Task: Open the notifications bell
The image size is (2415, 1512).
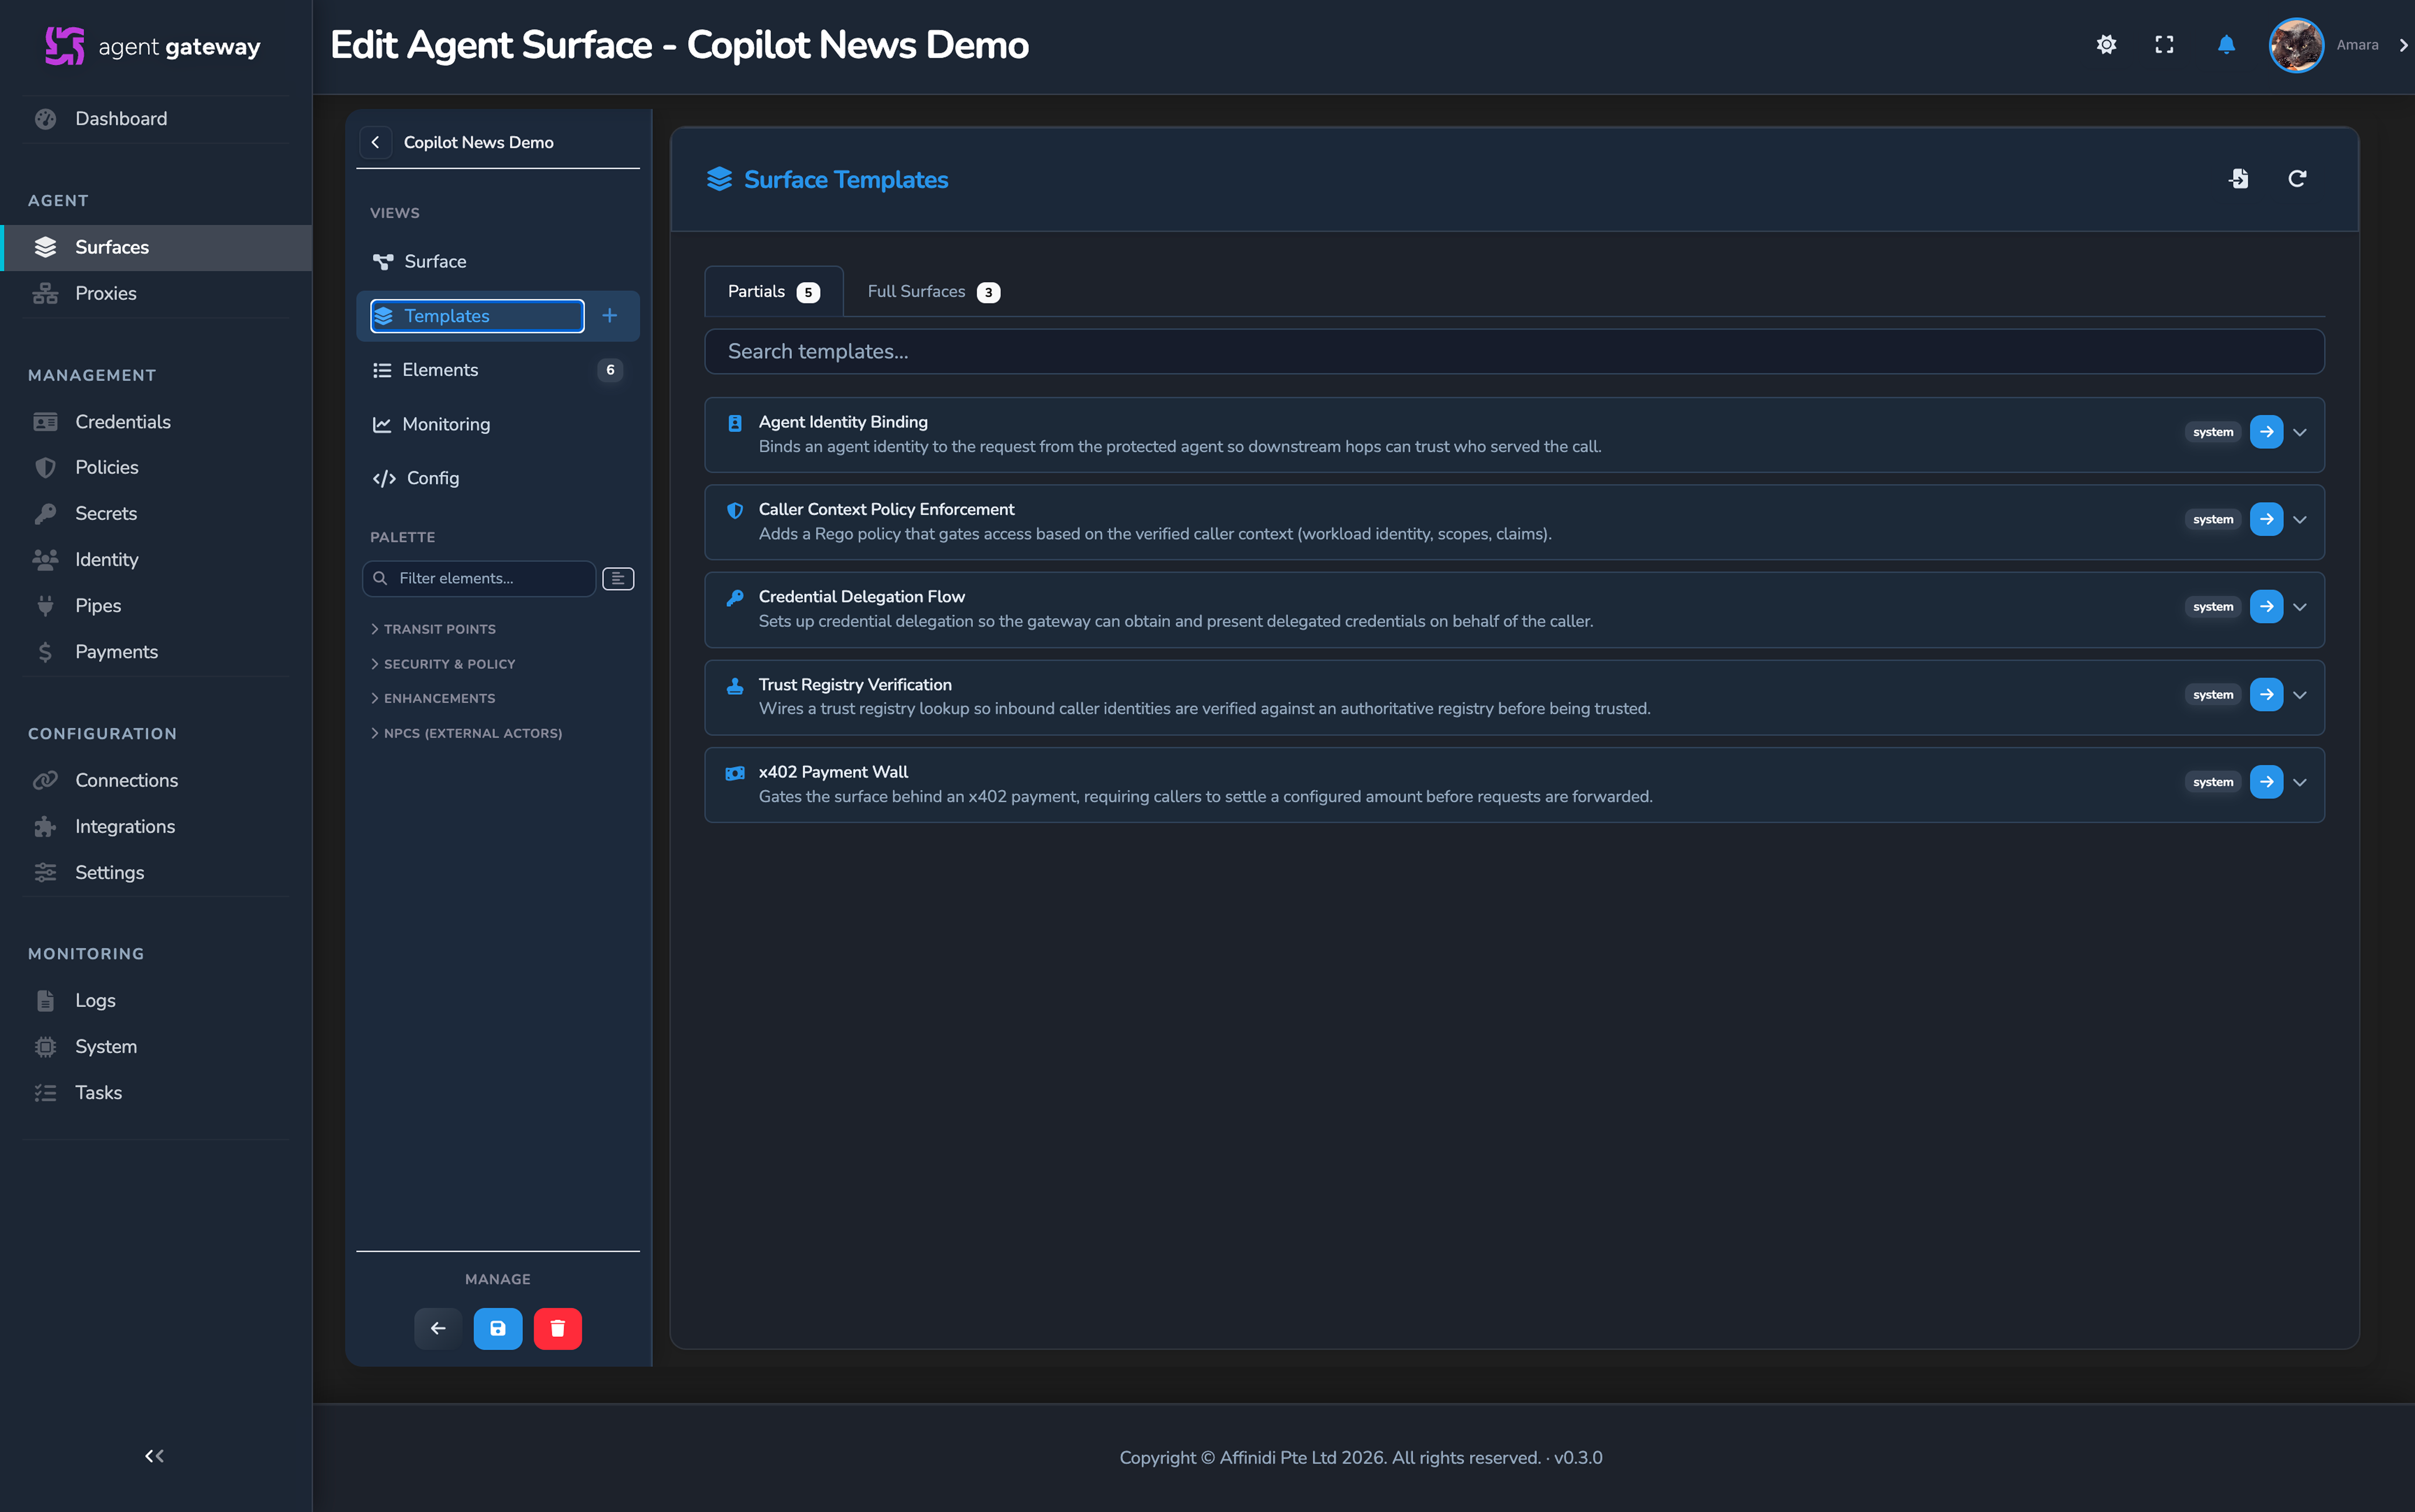Action: coord(2226,45)
